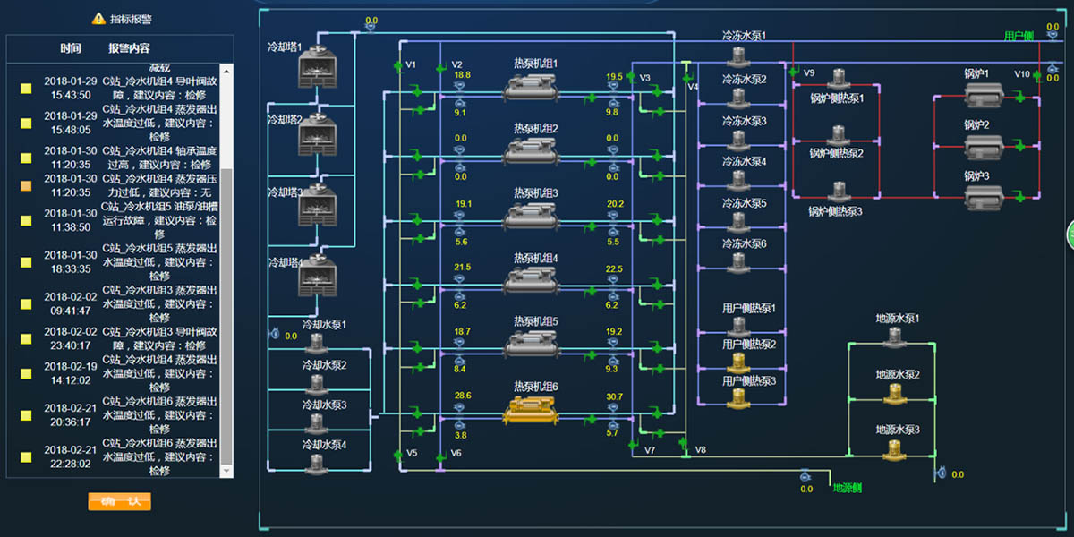Select the yellow 热泵机组6 heat pump unit

pos(531,411)
